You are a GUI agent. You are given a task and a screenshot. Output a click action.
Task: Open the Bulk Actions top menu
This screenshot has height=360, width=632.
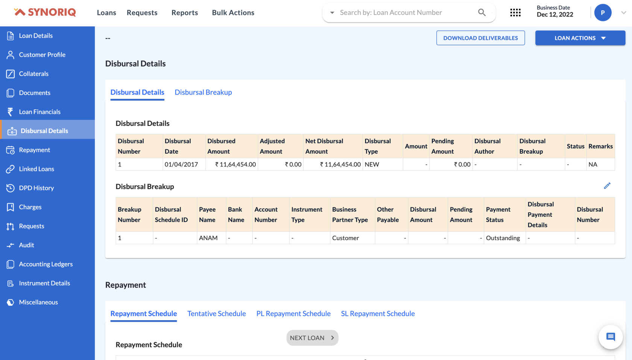[x=233, y=13]
